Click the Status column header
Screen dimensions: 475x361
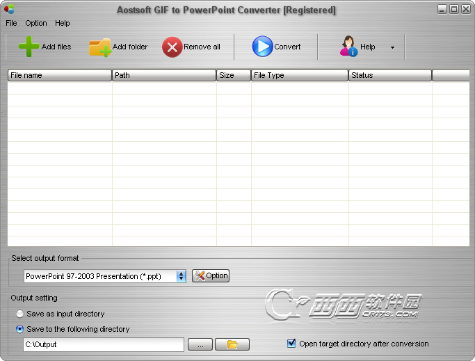[390, 75]
